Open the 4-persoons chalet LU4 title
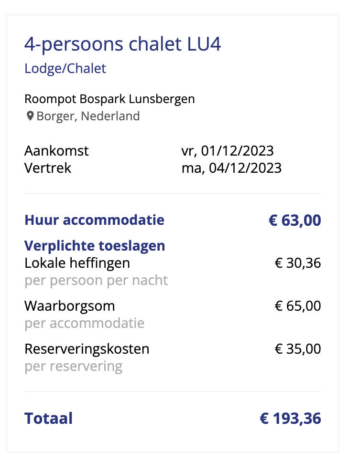 [122, 44]
